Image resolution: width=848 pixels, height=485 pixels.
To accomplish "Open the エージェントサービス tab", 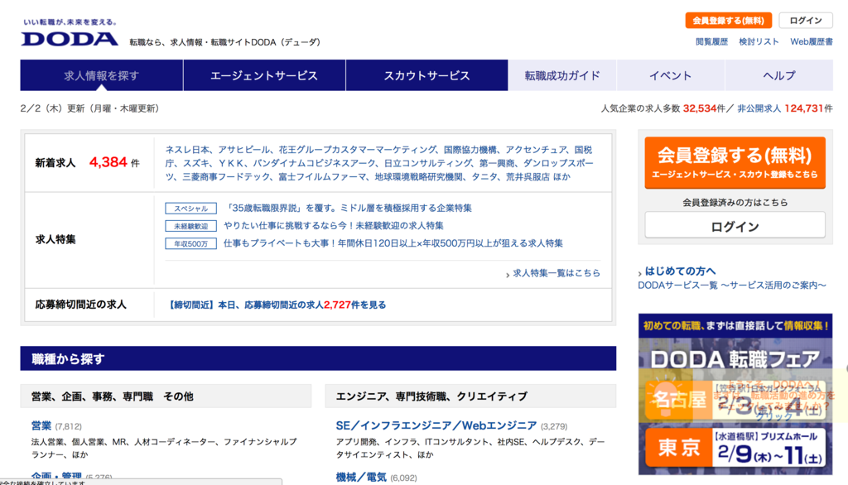I will click(x=264, y=75).
